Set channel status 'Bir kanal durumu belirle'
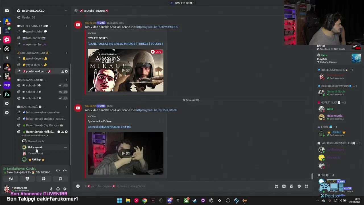364x205 pixels. click(x=35, y=136)
